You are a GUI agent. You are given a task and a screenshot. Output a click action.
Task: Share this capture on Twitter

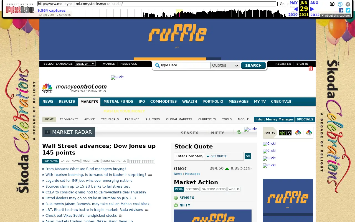point(348,10)
